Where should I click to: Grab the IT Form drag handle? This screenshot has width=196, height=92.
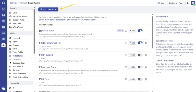pos(126,79)
